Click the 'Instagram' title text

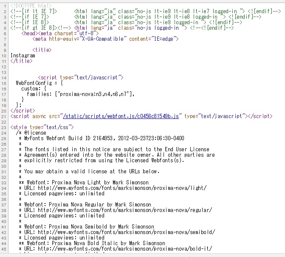point(23,55)
